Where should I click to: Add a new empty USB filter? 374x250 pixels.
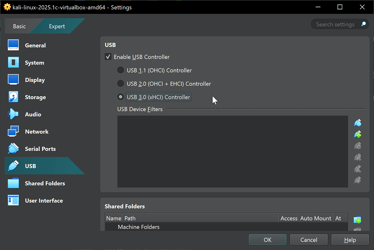tap(358, 123)
